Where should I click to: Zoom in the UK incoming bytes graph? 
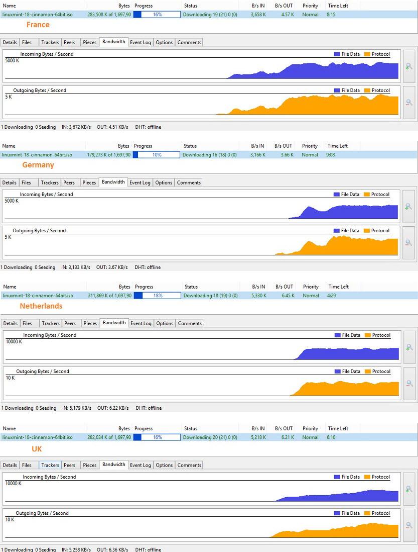[409, 489]
